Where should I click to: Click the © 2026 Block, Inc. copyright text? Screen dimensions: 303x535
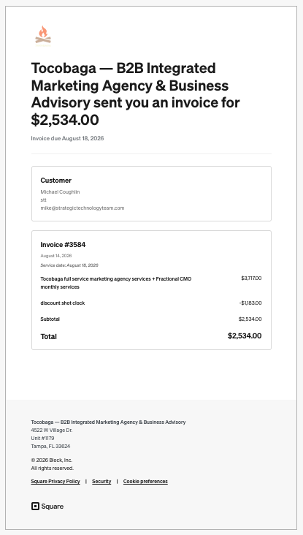coord(51,460)
